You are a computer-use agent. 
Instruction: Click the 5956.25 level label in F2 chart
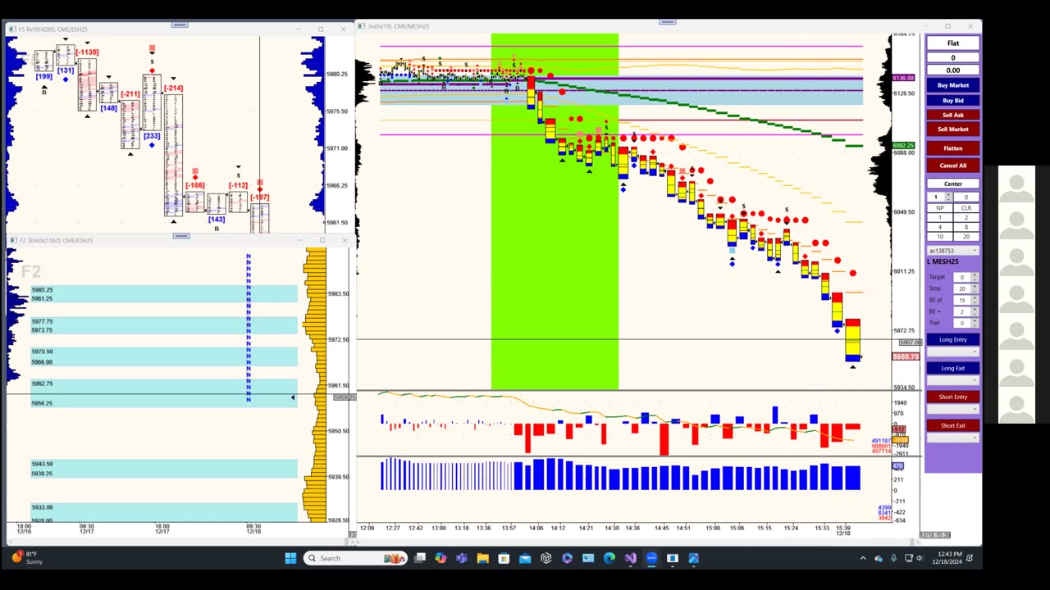point(42,403)
